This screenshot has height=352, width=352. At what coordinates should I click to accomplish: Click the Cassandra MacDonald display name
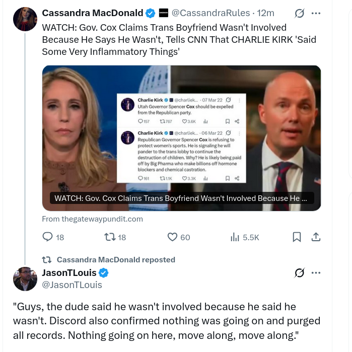(x=93, y=13)
